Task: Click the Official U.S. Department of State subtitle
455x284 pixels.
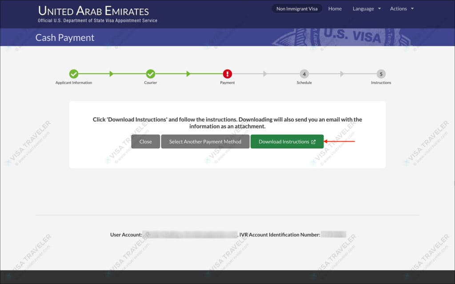Action: coord(97,20)
